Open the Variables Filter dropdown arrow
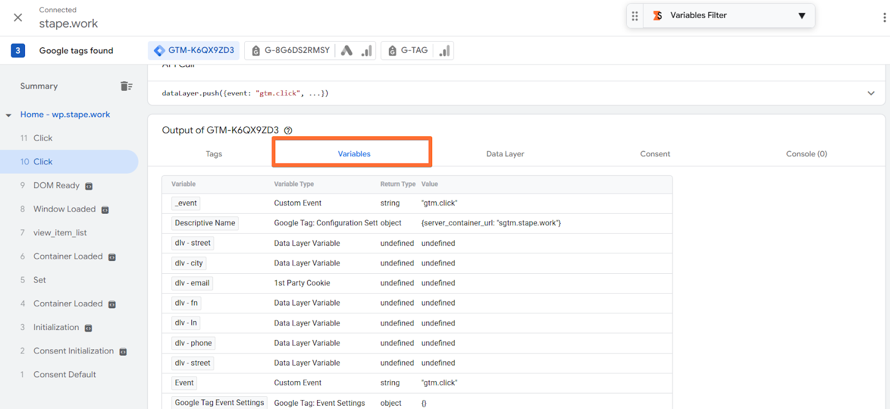The image size is (890, 409). (802, 16)
